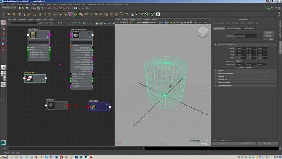Viewport: 282px width, 159px height.
Task: Expand the Local Information section
Action: click(x=215, y=73)
